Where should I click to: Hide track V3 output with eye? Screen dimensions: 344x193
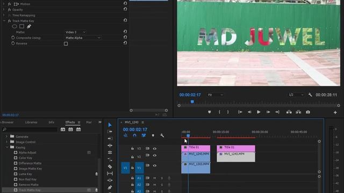pyautogui.click(x=155, y=149)
